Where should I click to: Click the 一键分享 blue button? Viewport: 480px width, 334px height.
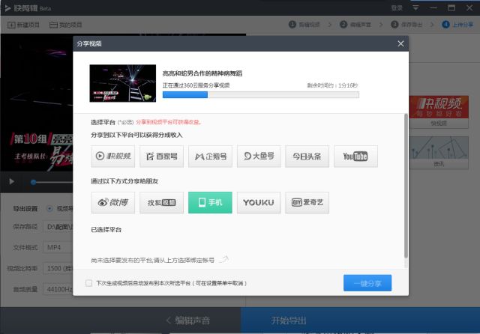tap(367, 283)
